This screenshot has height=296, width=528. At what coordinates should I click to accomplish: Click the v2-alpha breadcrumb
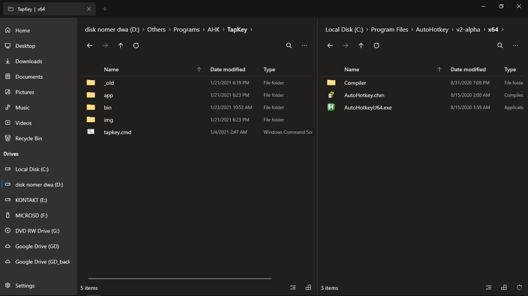pos(468,30)
